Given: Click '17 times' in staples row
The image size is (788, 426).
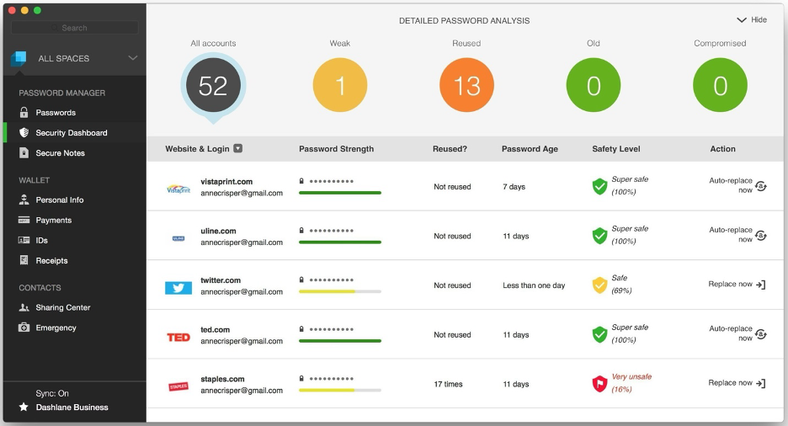Looking at the screenshot, I should click(x=448, y=384).
